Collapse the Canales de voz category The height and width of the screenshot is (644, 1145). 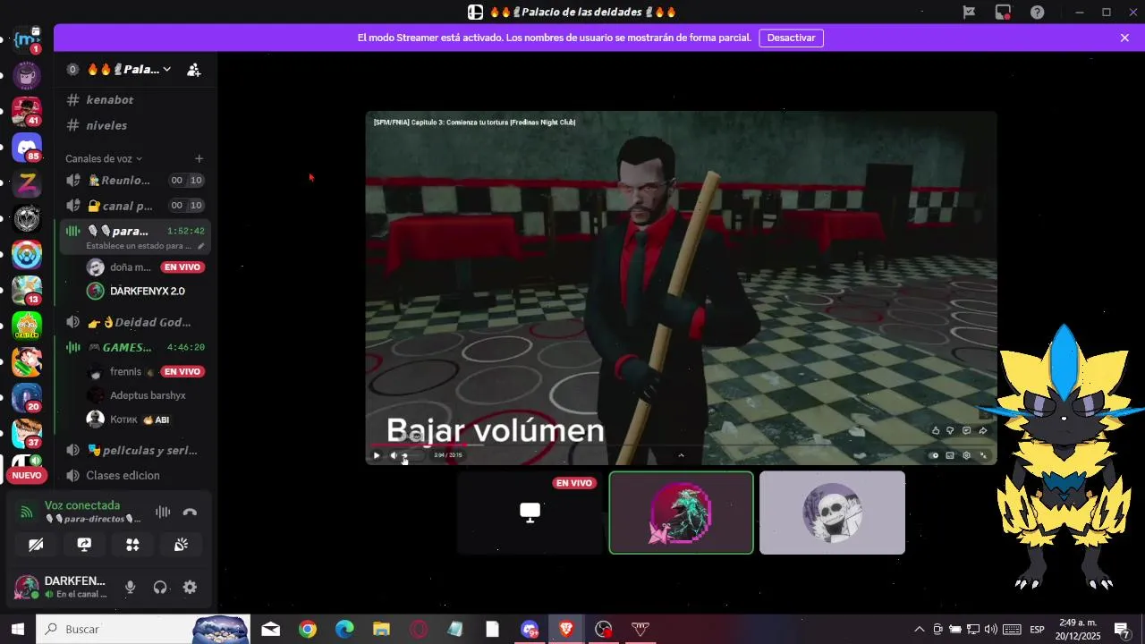(x=104, y=158)
